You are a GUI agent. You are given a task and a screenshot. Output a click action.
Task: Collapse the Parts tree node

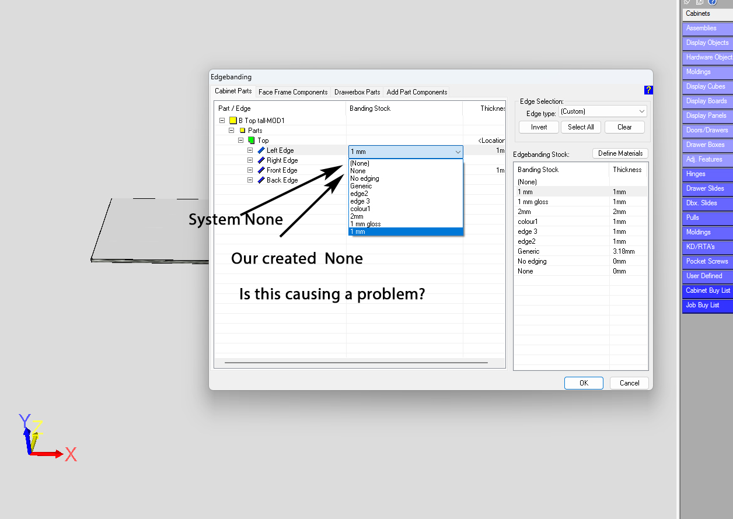(x=232, y=131)
